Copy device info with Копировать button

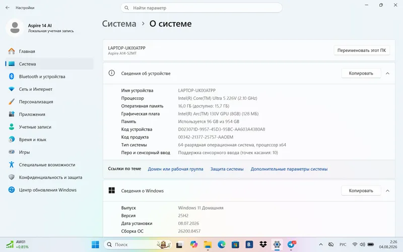361,73
